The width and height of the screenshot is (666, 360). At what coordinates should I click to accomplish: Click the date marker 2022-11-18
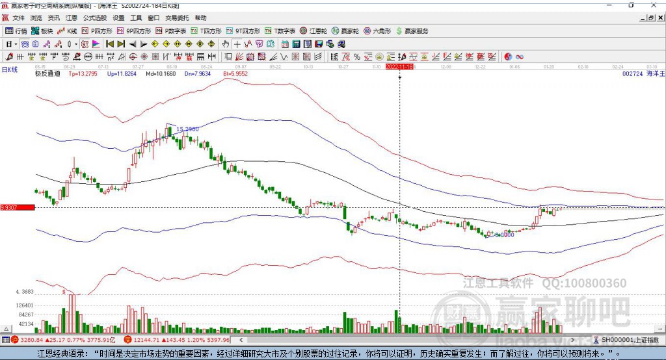point(399,67)
